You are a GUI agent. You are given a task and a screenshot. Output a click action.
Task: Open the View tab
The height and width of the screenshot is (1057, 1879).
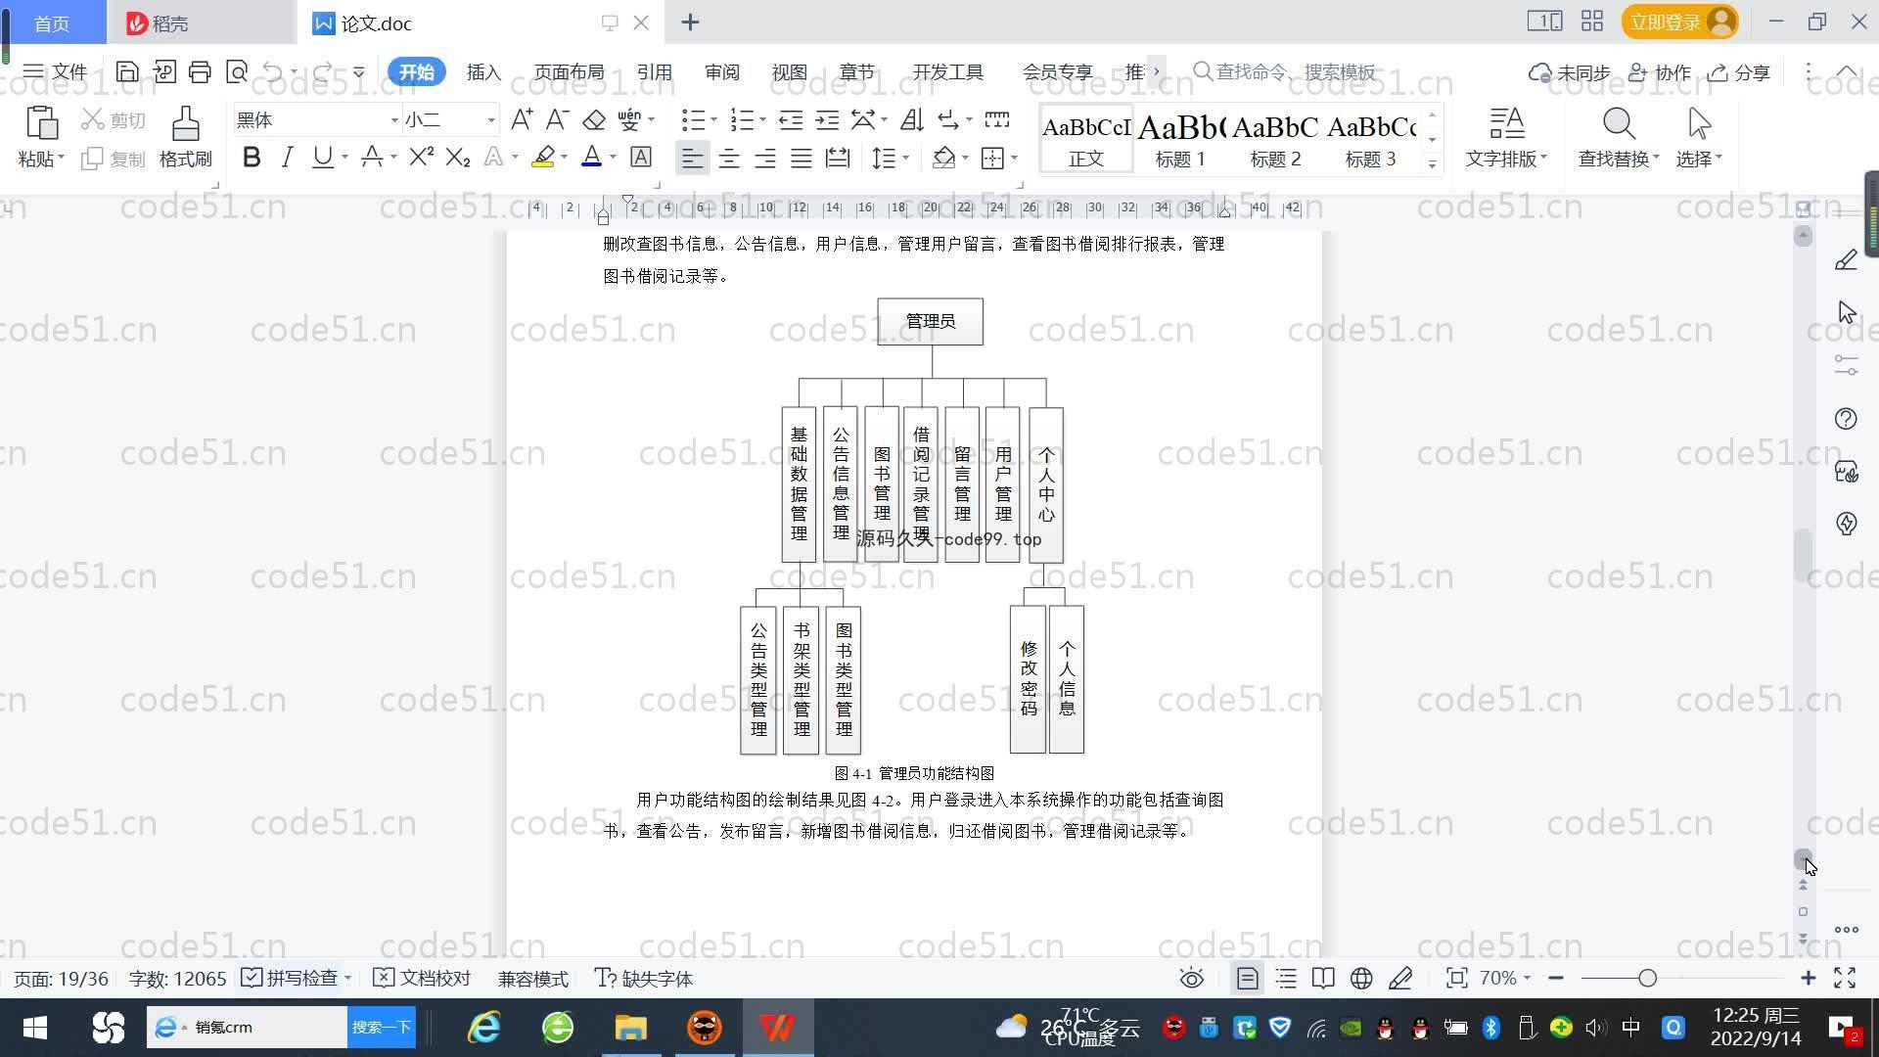pos(789,72)
